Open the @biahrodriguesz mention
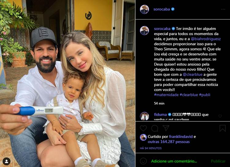Screen dimensions: 230x167 206,39
